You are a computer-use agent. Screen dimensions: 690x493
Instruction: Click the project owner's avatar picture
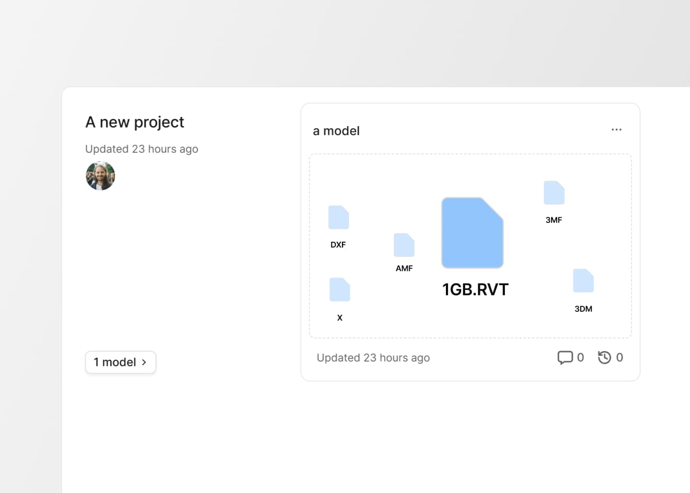pyautogui.click(x=100, y=175)
